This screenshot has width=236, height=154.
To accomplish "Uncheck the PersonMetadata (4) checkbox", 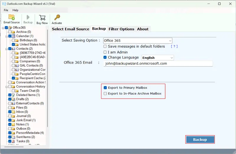I will (x=10, y=133).
